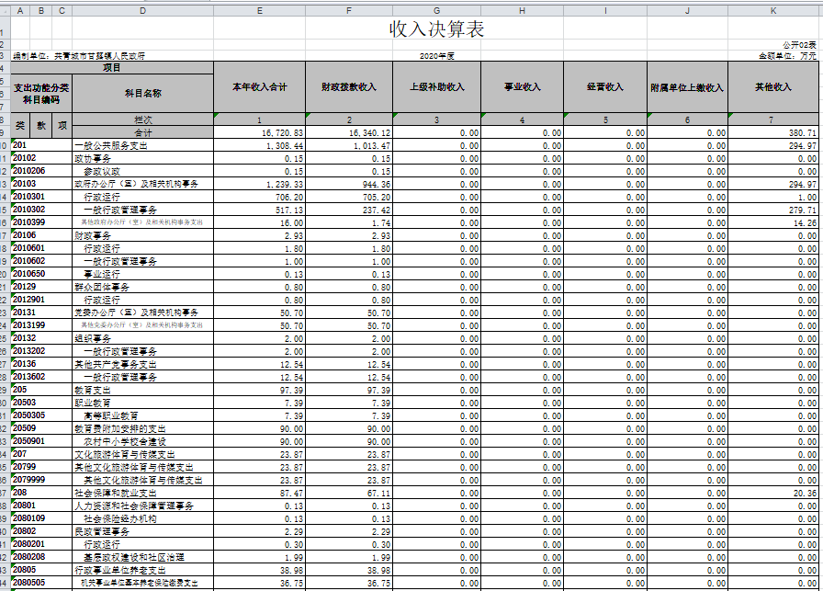Screen dimensions: 823x591
Task: Select column E header
Action: [260, 10]
